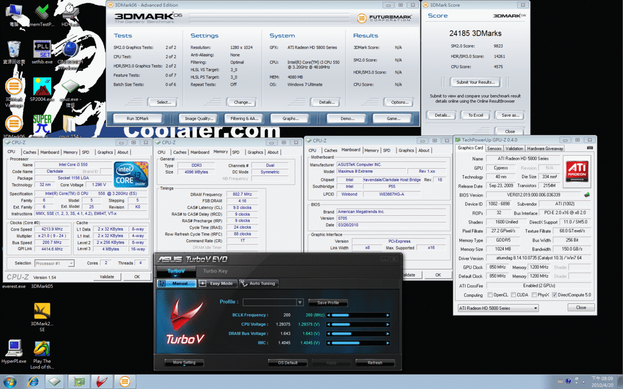Viewport: 623px width, 389px height.
Task: Select Easy Mode in TurboV EVO
Action: tap(218, 283)
